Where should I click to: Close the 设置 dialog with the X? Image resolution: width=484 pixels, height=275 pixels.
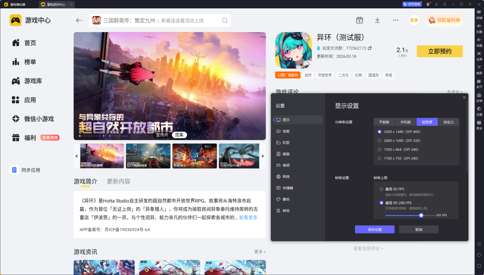point(464,98)
